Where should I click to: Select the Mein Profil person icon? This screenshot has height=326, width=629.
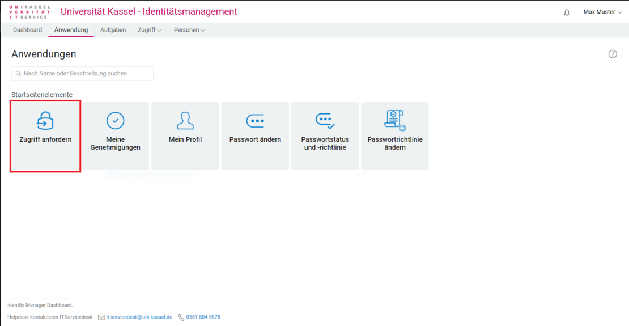[185, 121]
